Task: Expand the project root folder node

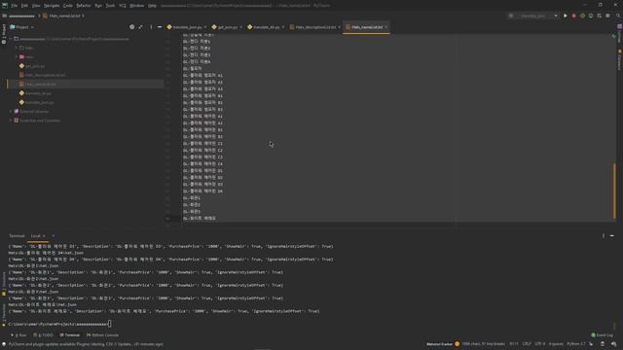Action: pos(11,39)
